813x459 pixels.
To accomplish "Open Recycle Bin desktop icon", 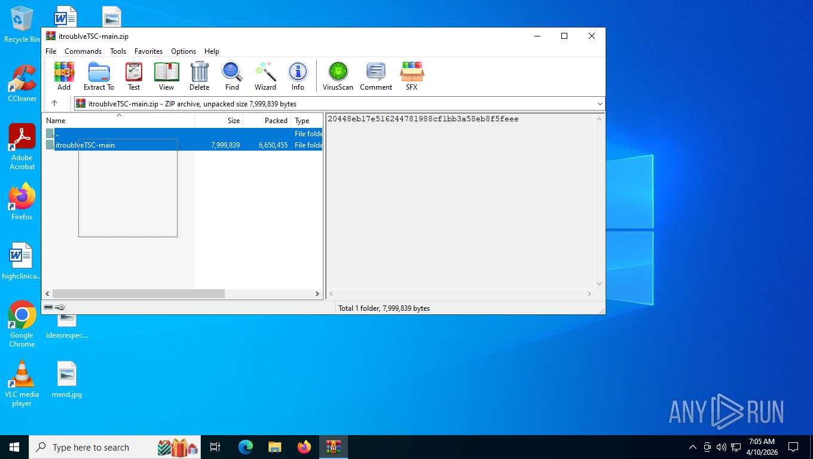I will point(22,25).
